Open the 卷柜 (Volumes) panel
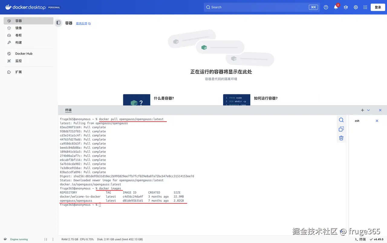The image size is (387, 243). [x=18, y=35]
